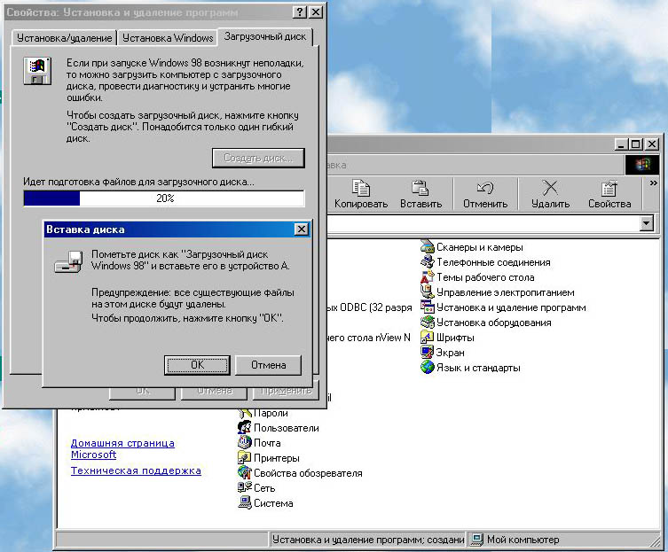Select the Загрузочный диск tab
Image resolution: width=668 pixels, height=552 pixels.
coord(265,36)
